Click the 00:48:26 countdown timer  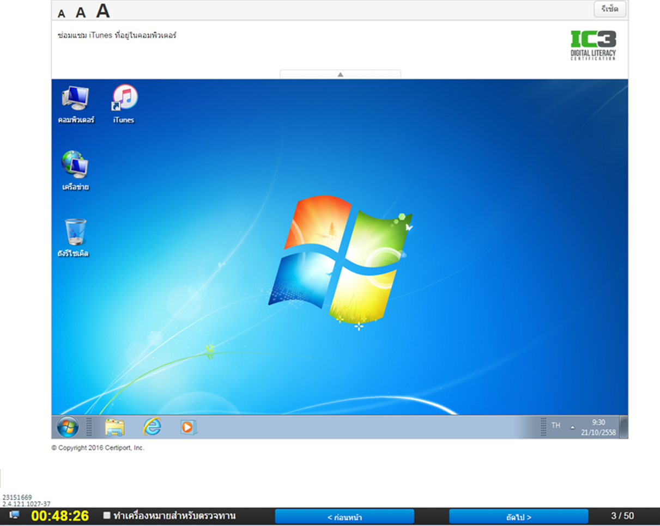tap(60, 516)
